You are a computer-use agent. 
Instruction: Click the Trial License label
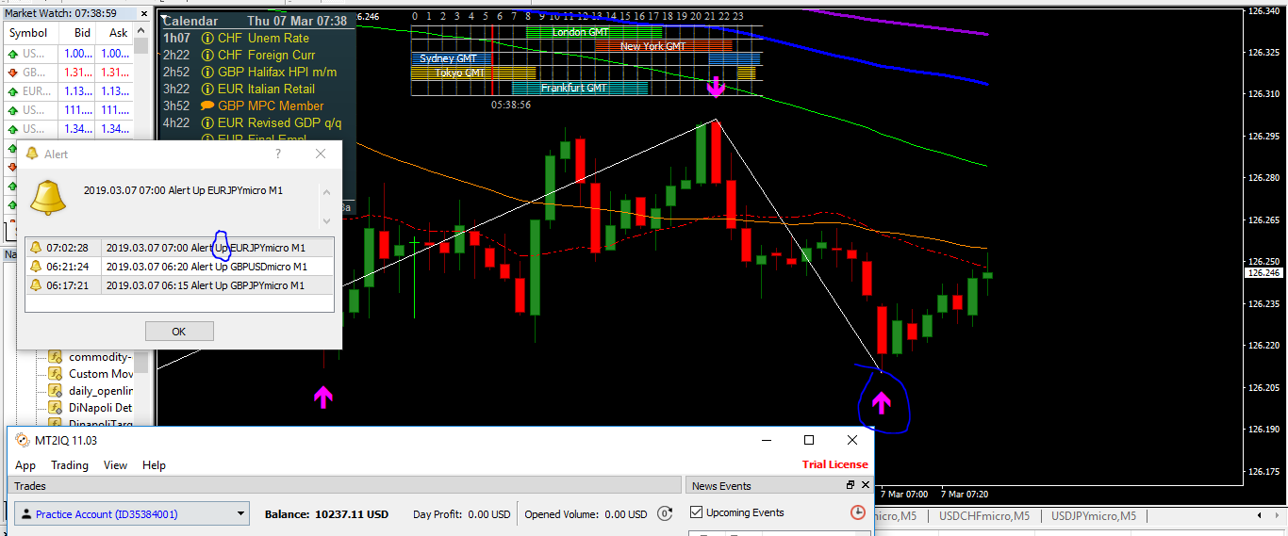coord(834,464)
